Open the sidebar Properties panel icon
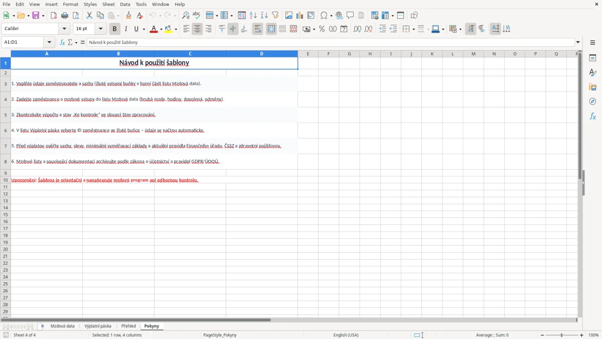Image resolution: width=602 pixels, height=339 pixels. click(x=592, y=58)
